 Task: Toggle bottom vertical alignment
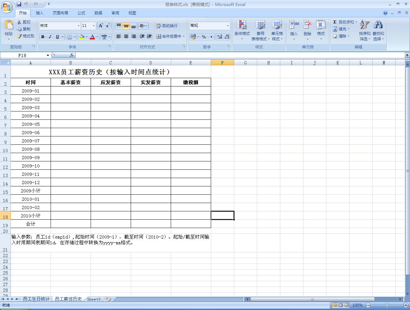134,26
